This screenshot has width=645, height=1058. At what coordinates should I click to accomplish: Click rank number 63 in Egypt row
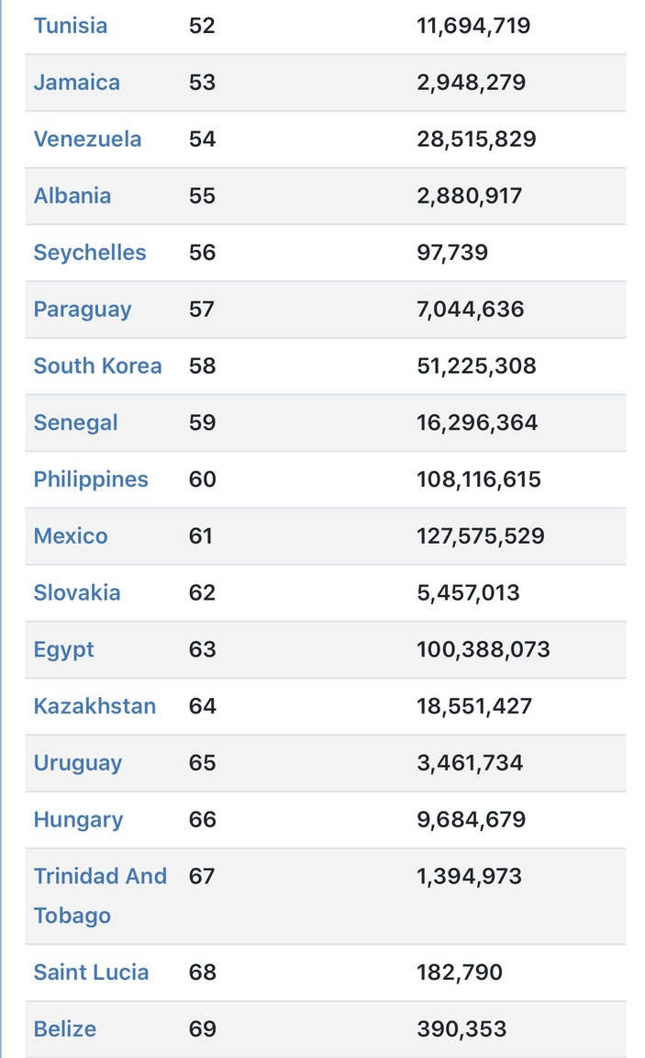[202, 649]
